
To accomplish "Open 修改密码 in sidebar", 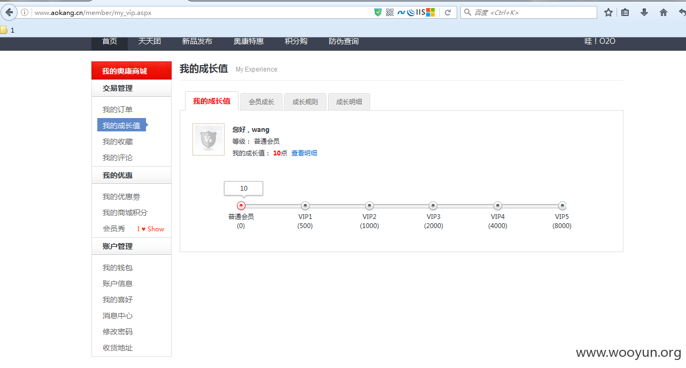I will pyautogui.click(x=118, y=332).
